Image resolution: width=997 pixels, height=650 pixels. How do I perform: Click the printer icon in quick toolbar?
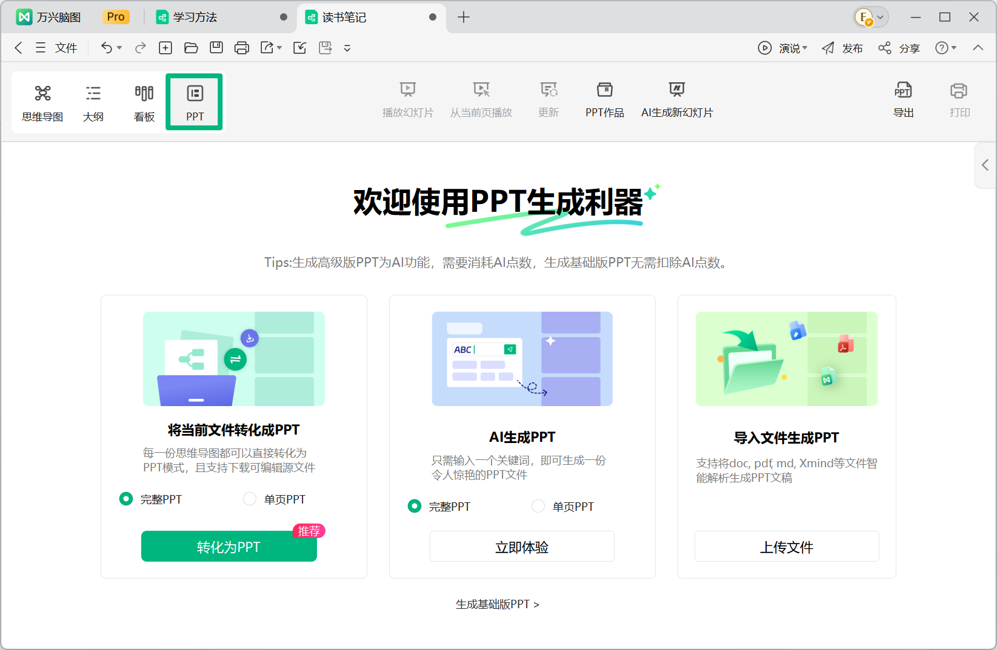[242, 48]
